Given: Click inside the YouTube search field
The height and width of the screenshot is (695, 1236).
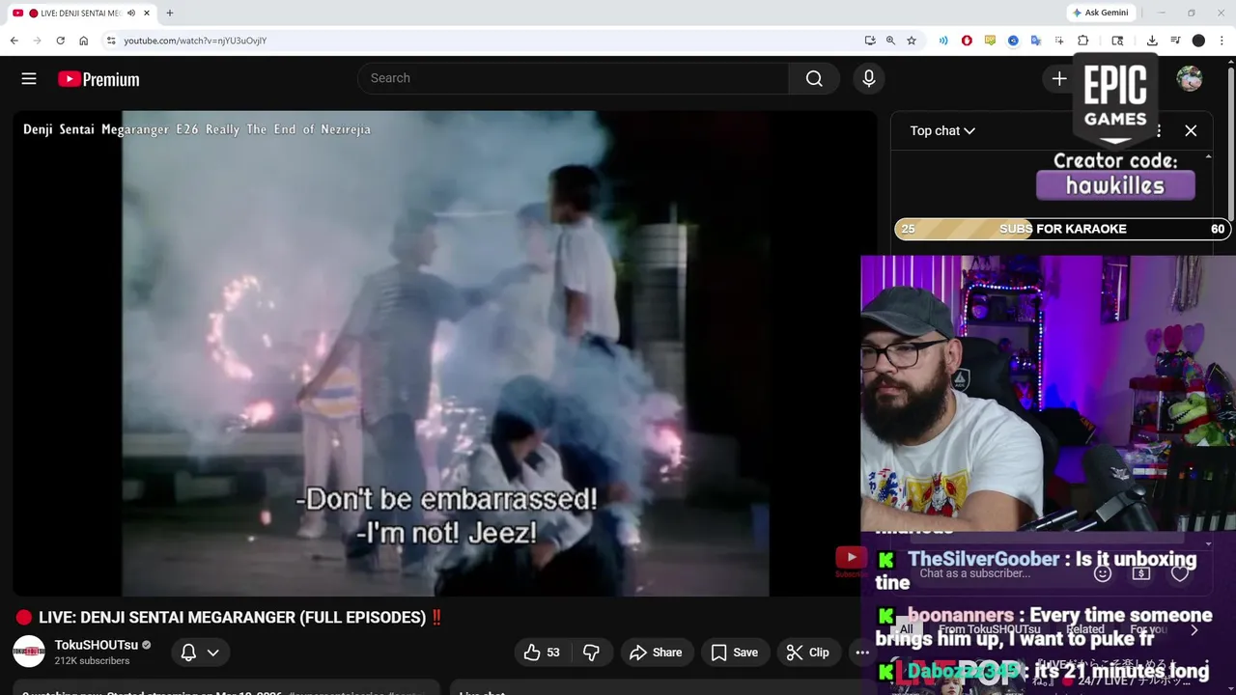Looking at the screenshot, I should click(x=574, y=78).
